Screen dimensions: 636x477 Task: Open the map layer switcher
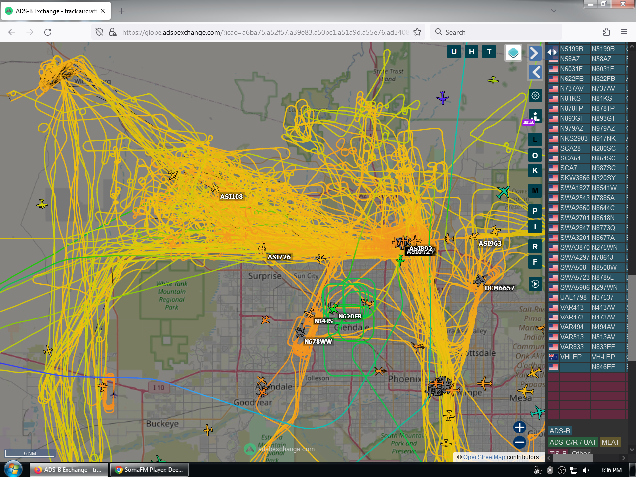tap(513, 52)
